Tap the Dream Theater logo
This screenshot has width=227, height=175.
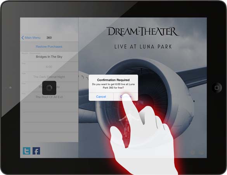coord(143,31)
